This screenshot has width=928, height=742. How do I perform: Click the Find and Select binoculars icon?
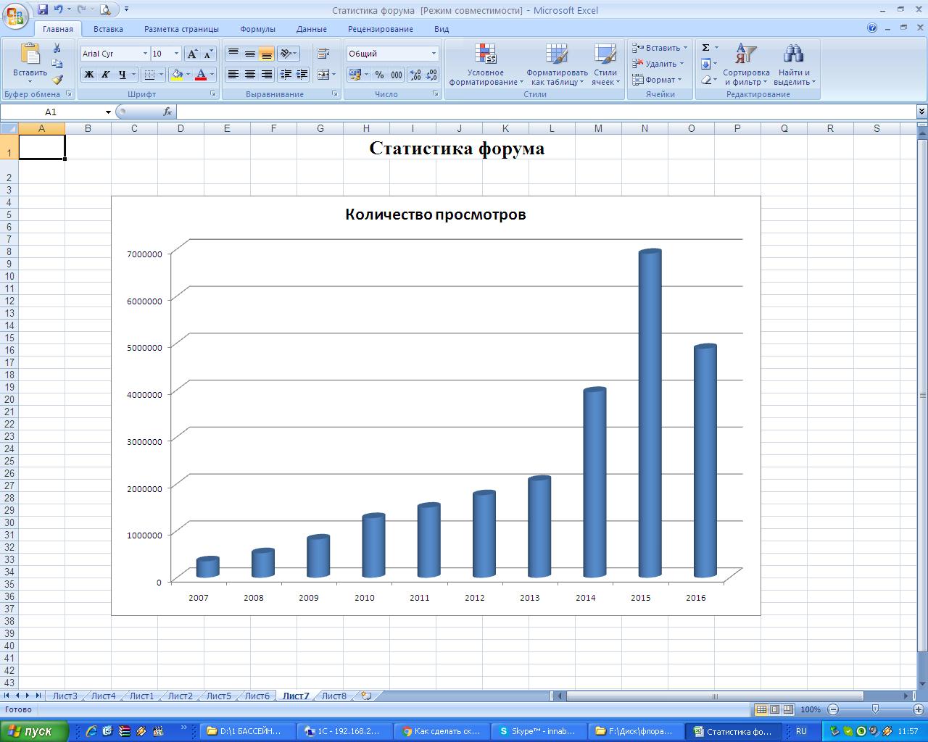click(794, 64)
